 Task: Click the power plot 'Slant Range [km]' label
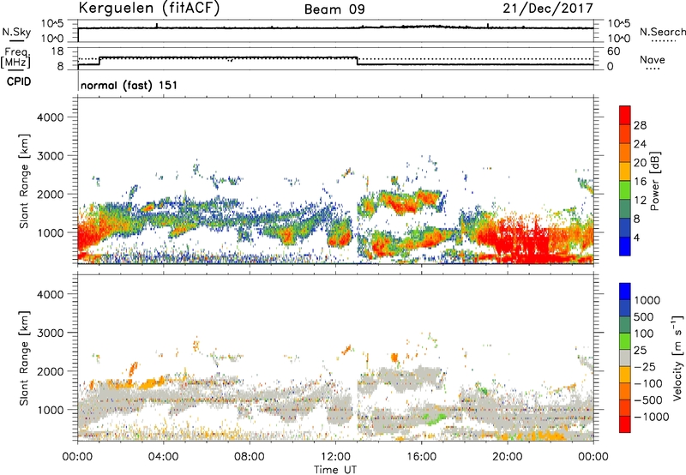pyautogui.click(x=24, y=181)
